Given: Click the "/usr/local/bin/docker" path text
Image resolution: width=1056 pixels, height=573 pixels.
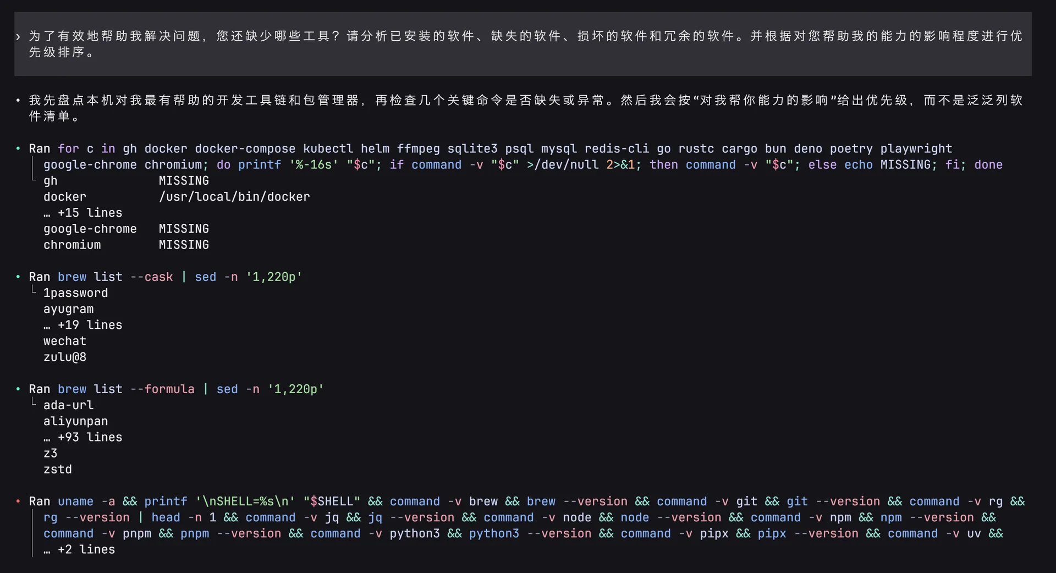Looking at the screenshot, I should (x=234, y=196).
